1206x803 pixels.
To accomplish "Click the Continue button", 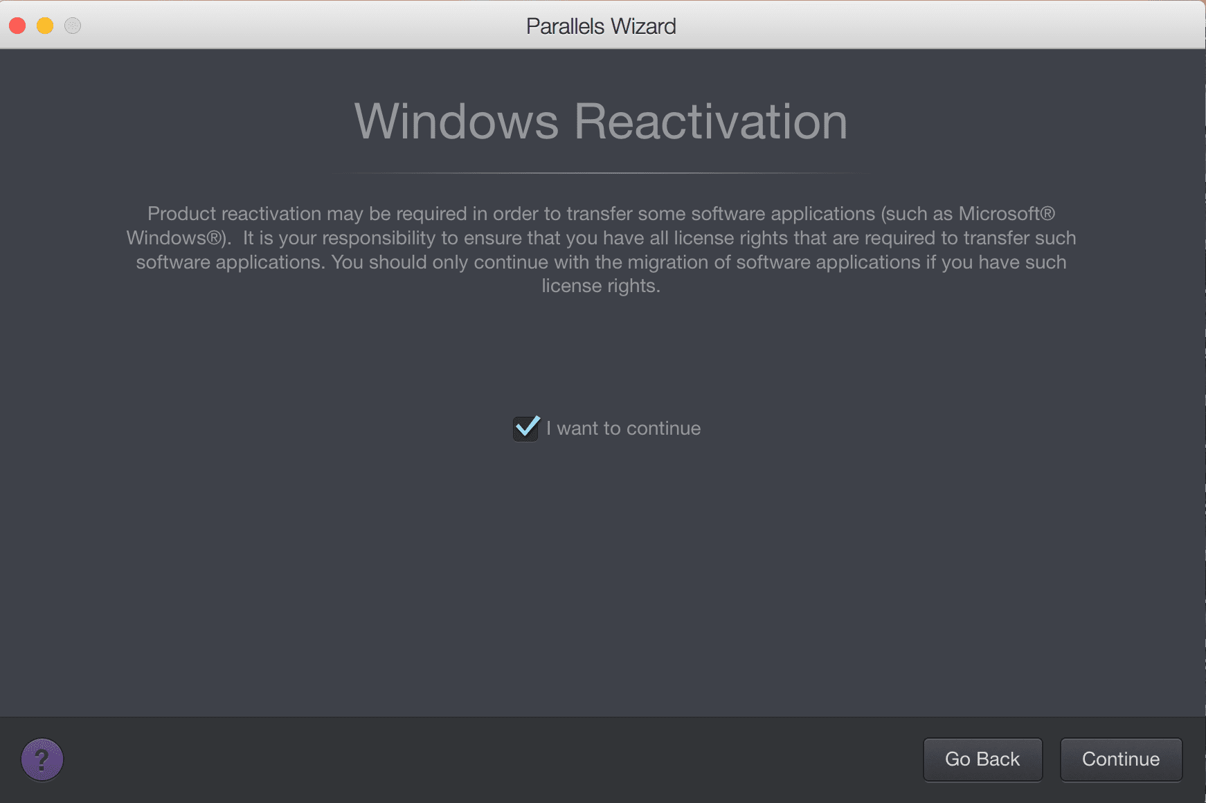I will click(x=1121, y=759).
